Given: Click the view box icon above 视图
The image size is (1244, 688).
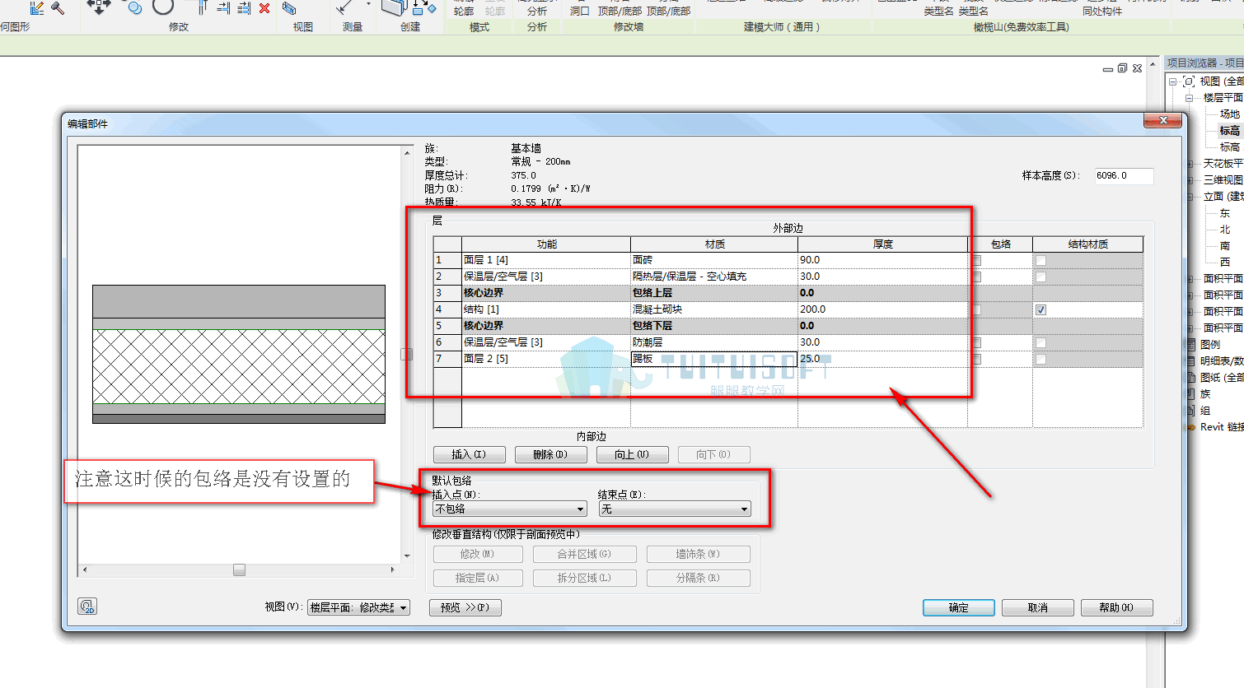Looking at the screenshot, I should coord(289,8).
